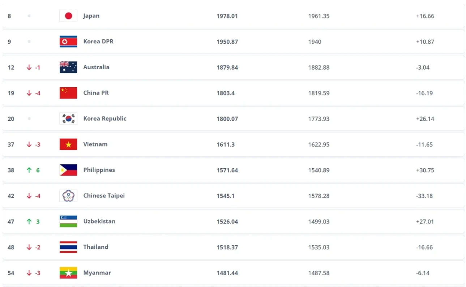Screen dimensions: 466x287
Task: Click the Thailand flag icon
Action: coord(68,247)
